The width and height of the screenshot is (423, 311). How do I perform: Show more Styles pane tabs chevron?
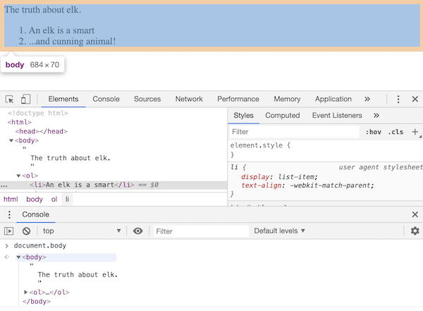pos(376,116)
